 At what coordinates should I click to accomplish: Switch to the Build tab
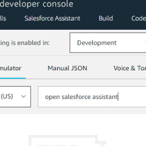[106, 18]
